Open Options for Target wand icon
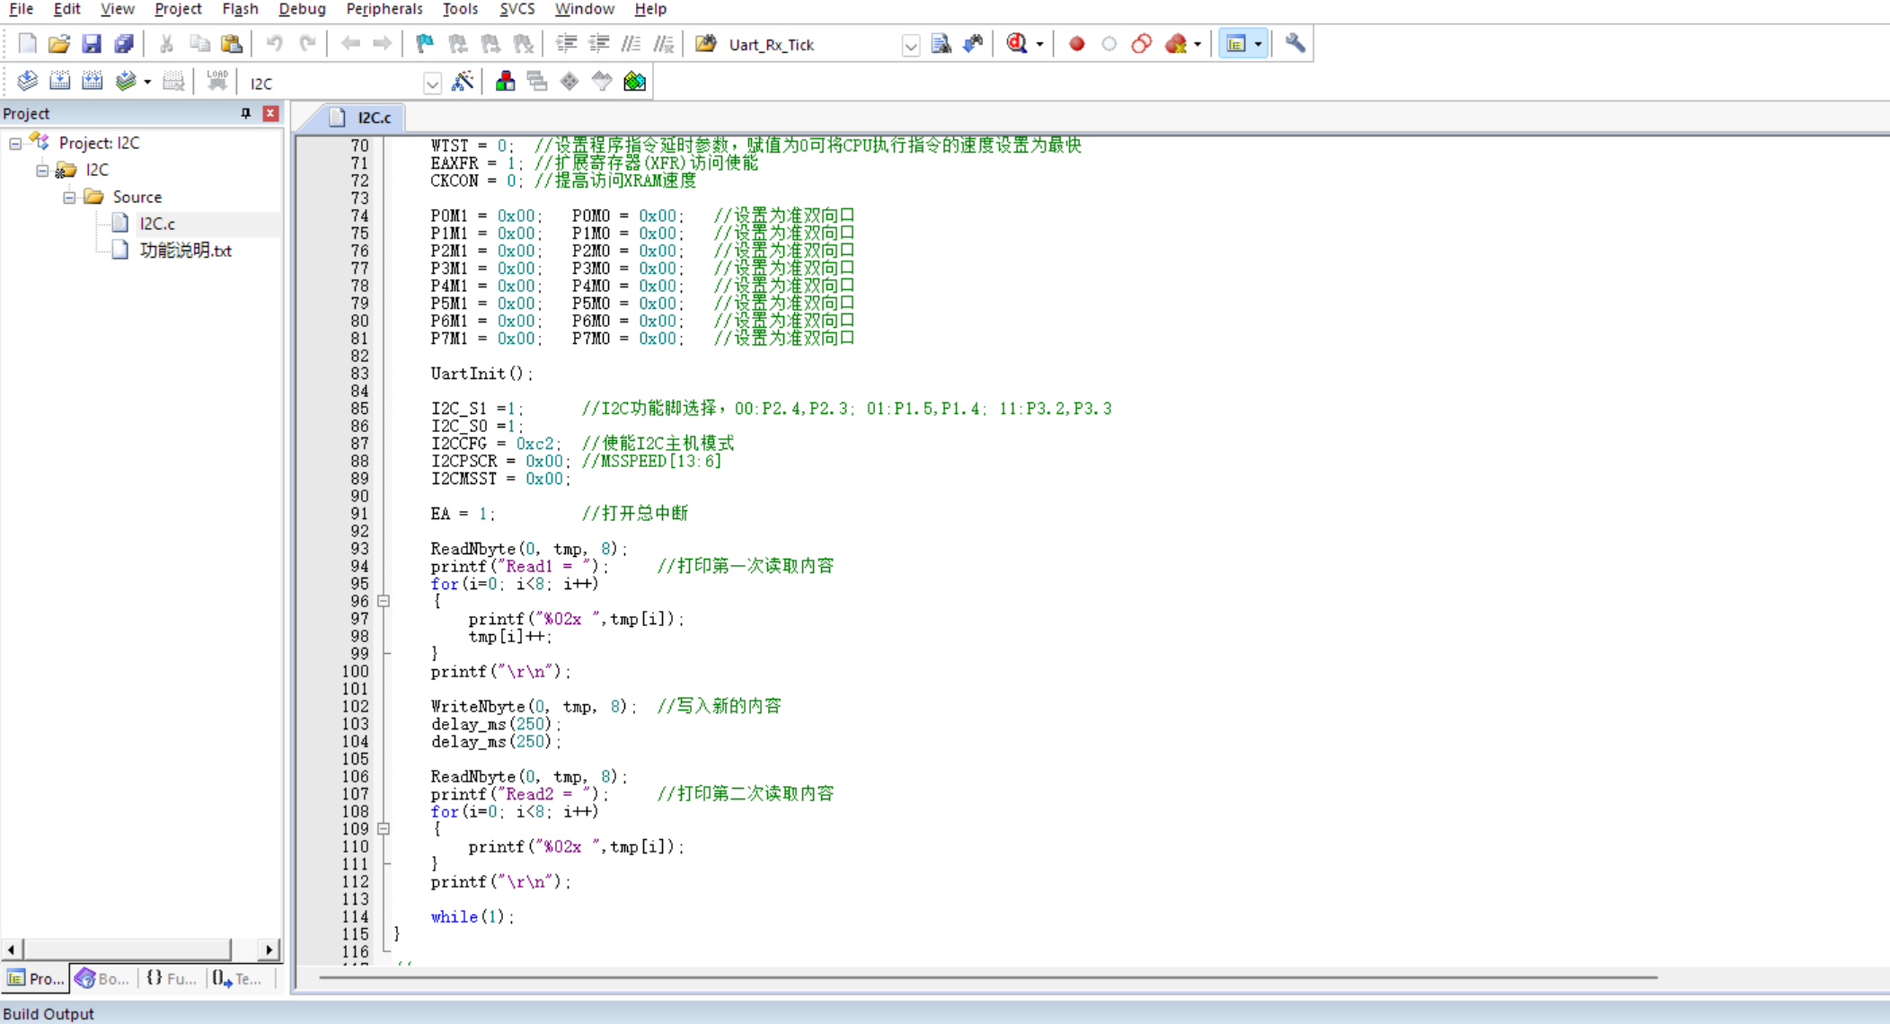The width and height of the screenshot is (1890, 1024). (463, 82)
